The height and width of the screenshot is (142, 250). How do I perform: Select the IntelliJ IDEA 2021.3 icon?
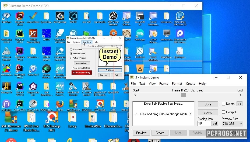point(20,71)
